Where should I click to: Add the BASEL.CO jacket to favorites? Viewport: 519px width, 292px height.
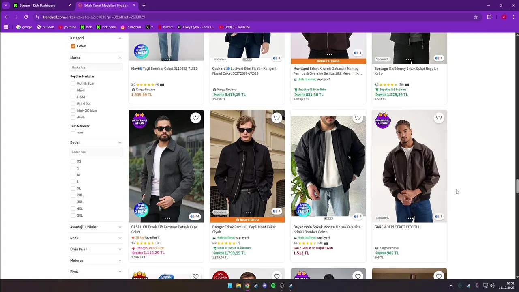click(195, 118)
